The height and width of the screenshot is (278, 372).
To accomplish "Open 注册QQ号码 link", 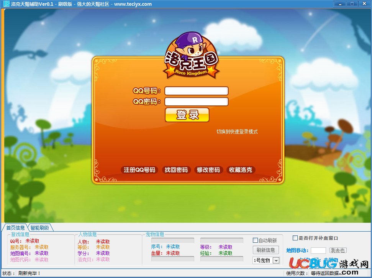I will 139,170.
